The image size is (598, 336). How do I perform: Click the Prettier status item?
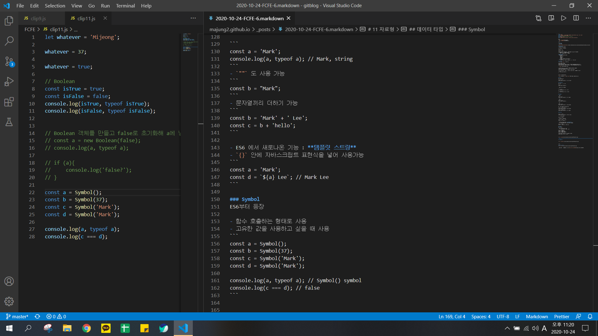pyautogui.click(x=562, y=316)
